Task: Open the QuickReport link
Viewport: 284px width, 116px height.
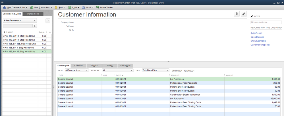Action: [x=256, y=33]
